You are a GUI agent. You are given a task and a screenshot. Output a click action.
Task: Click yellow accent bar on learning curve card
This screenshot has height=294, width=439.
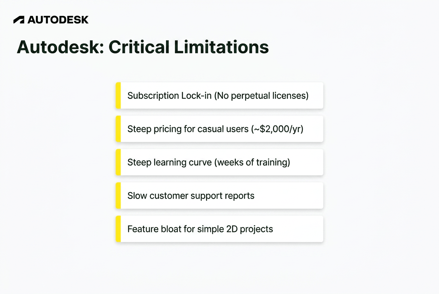[118, 162]
